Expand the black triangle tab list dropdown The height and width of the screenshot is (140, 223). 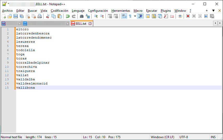tap(213, 10)
